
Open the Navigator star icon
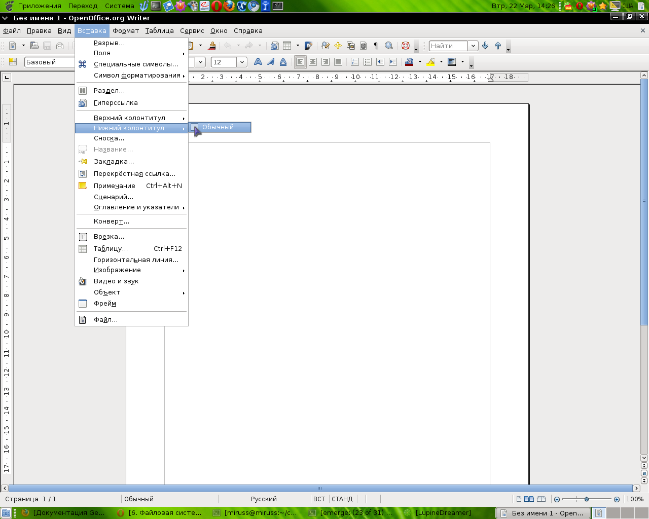point(338,46)
